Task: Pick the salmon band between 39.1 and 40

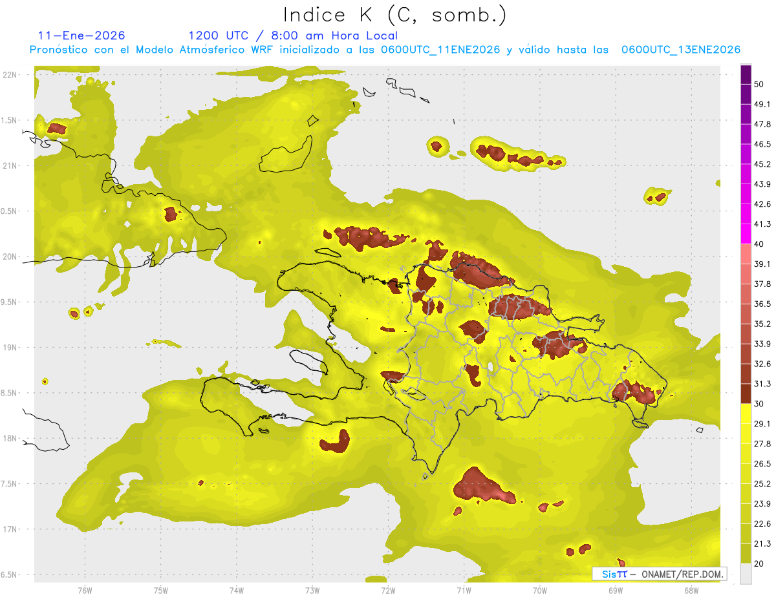Action: click(746, 254)
